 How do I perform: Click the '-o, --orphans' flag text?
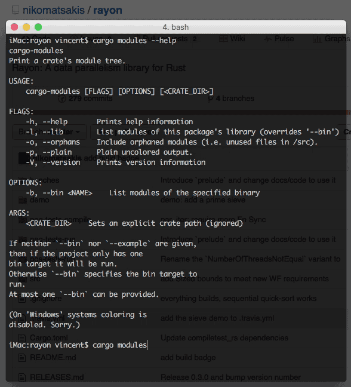(x=53, y=142)
